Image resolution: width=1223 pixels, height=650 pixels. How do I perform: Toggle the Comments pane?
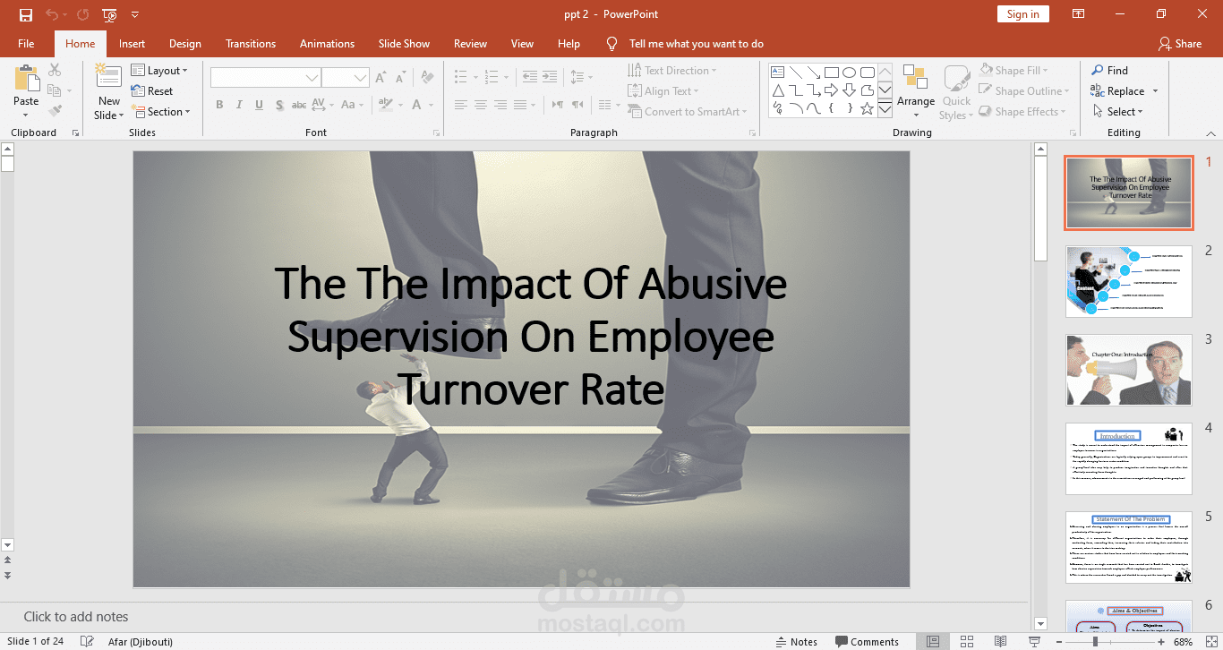pyautogui.click(x=867, y=641)
